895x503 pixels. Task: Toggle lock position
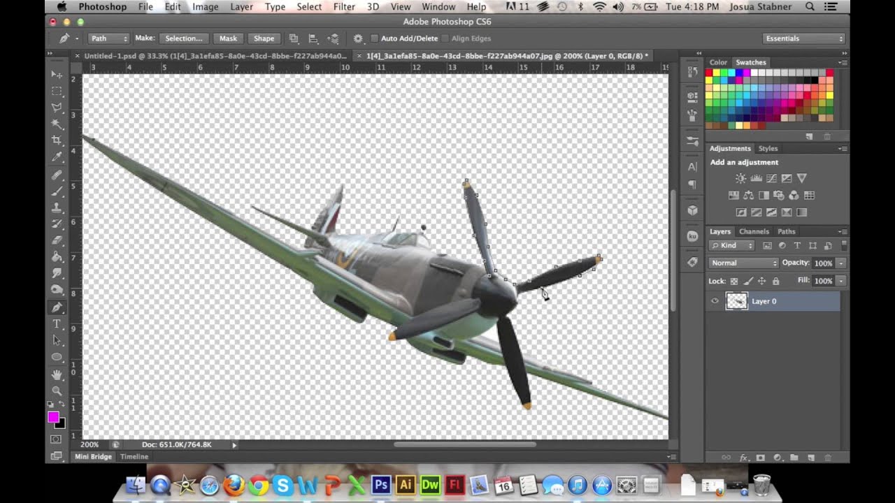(x=761, y=281)
